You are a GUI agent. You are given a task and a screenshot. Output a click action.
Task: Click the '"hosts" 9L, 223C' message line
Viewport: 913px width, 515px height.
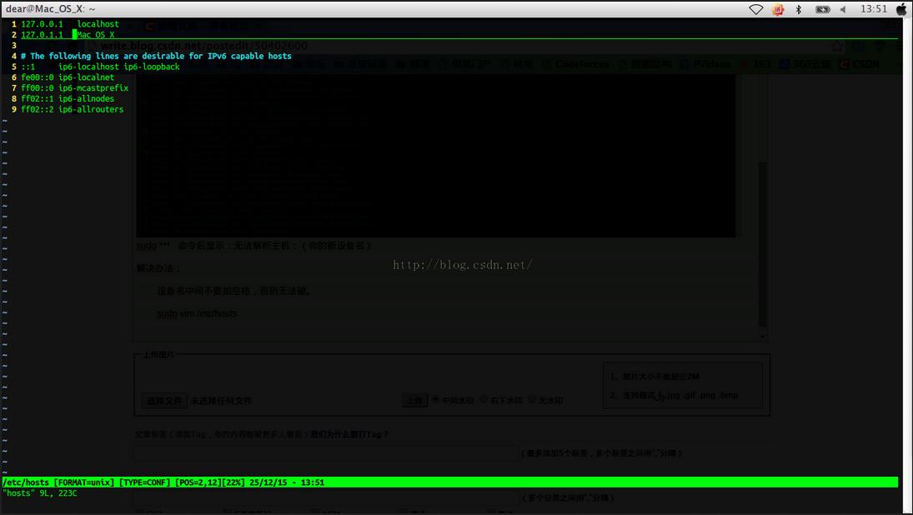point(39,492)
